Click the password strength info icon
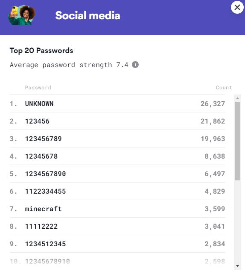 pyautogui.click(x=135, y=65)
